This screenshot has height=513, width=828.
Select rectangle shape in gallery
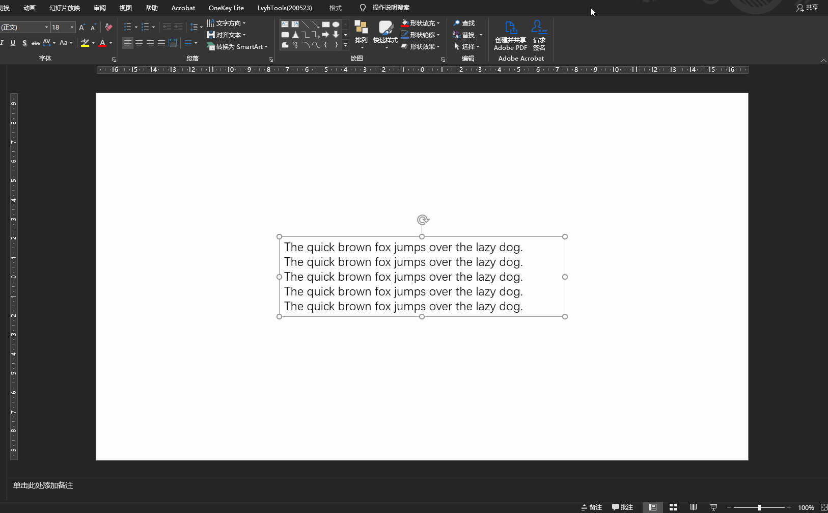[x=326, y=24]
